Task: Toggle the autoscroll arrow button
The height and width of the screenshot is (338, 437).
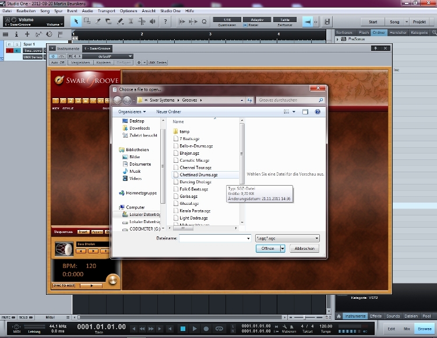Action: coord(308,22)
